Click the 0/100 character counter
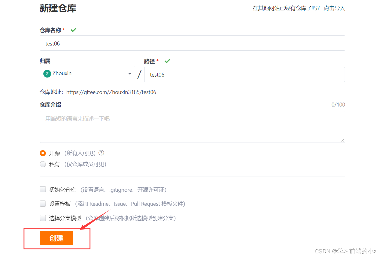The width and height of the screenshot is (381, 257). [x=338, y=105]
